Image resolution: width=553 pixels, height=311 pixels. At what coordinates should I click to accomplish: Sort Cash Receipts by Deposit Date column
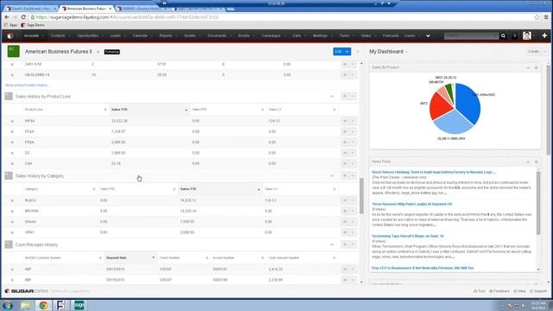pyautogui.click(x=130, y=257)
